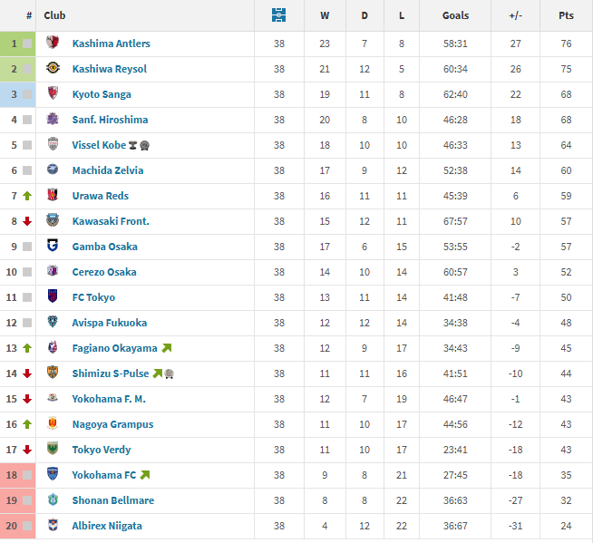
Task: Click the Kashiwa Reysol yellow-black crest
Action: pos(53,69)
